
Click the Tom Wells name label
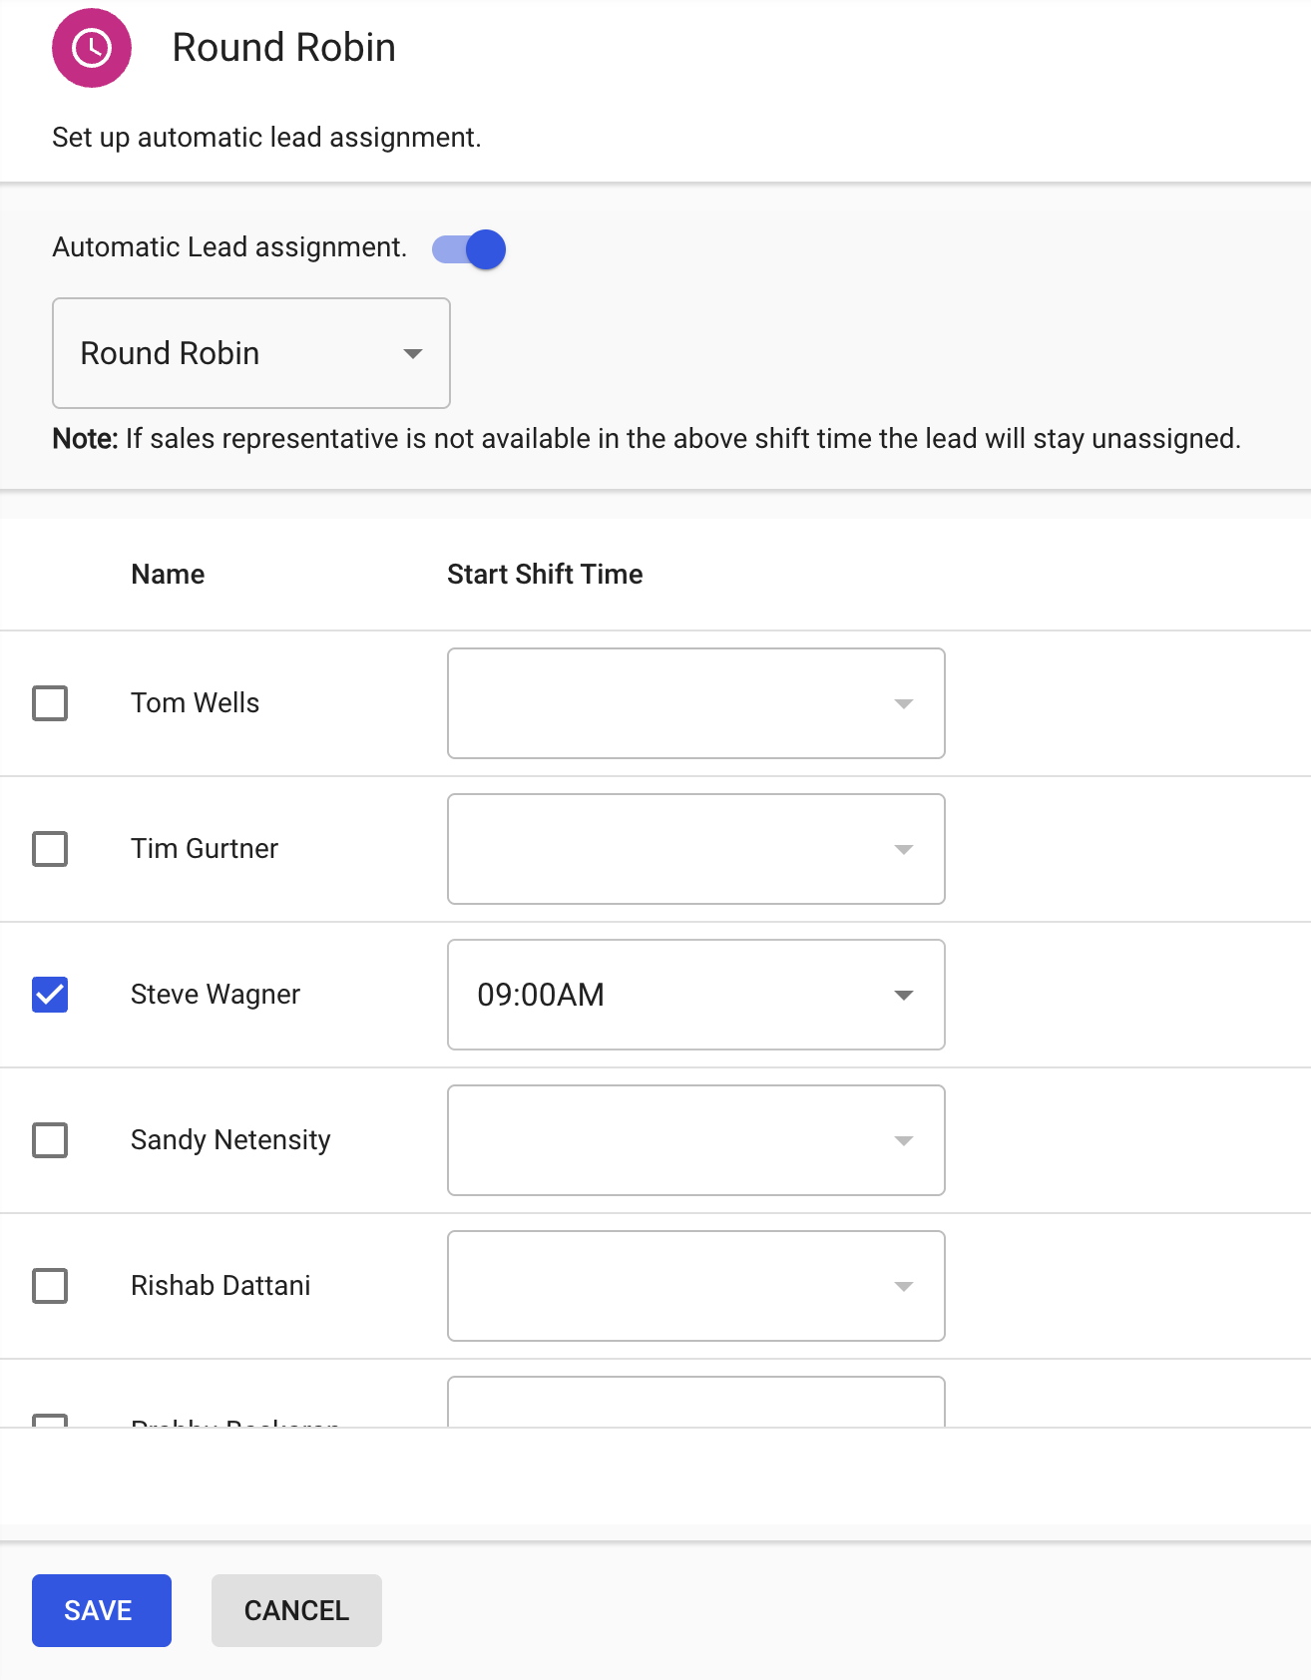pos(195,703)
